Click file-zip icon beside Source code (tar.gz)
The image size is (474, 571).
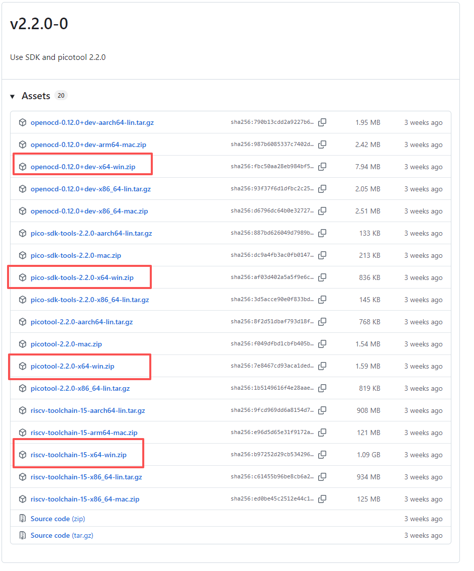(x=23, y=535)
